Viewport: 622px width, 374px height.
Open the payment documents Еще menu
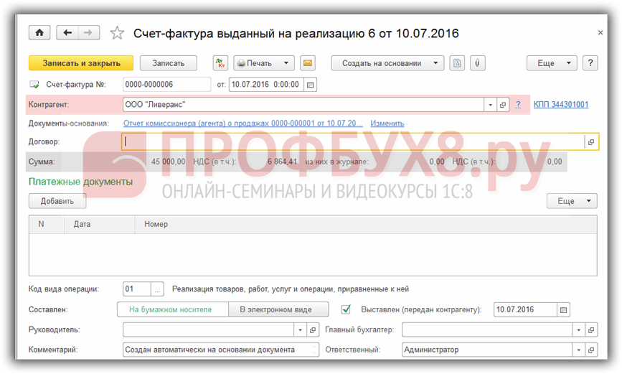[572, 201]
